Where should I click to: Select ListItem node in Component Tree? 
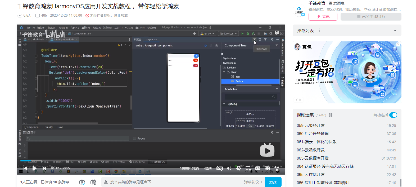pyautogui.click(x=231, y=68)
